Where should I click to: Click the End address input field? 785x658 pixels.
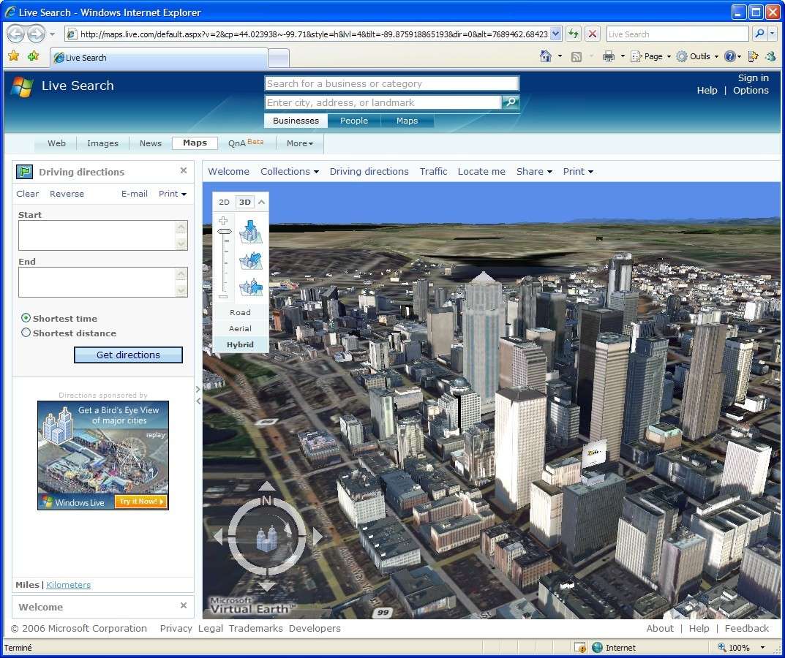pos(103,282)
